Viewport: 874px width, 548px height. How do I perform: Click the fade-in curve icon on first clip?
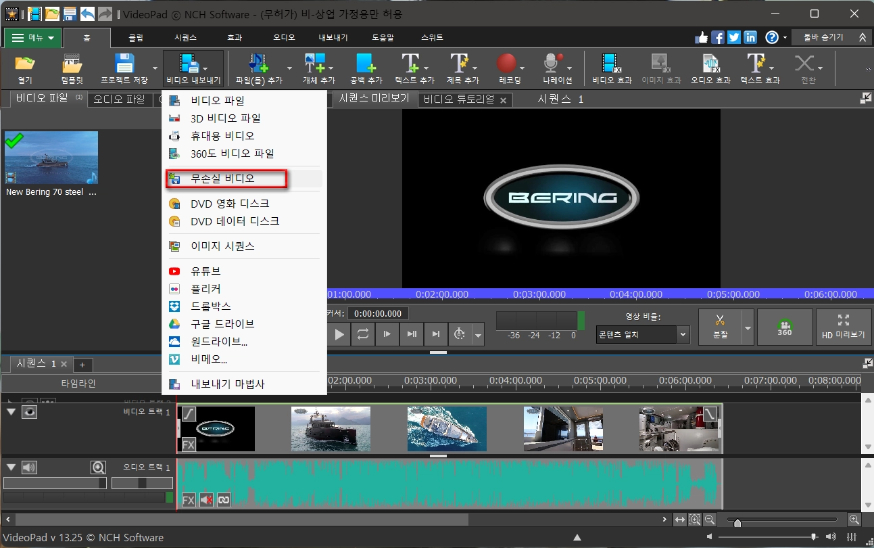click(189, 413)
